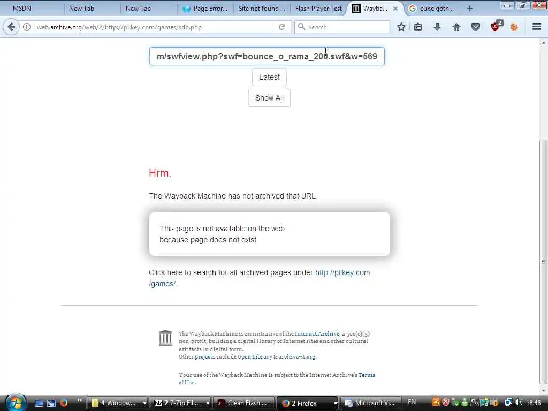Click the Latest button
Viewport: 548px width, 411px height.
coord(269,77)
